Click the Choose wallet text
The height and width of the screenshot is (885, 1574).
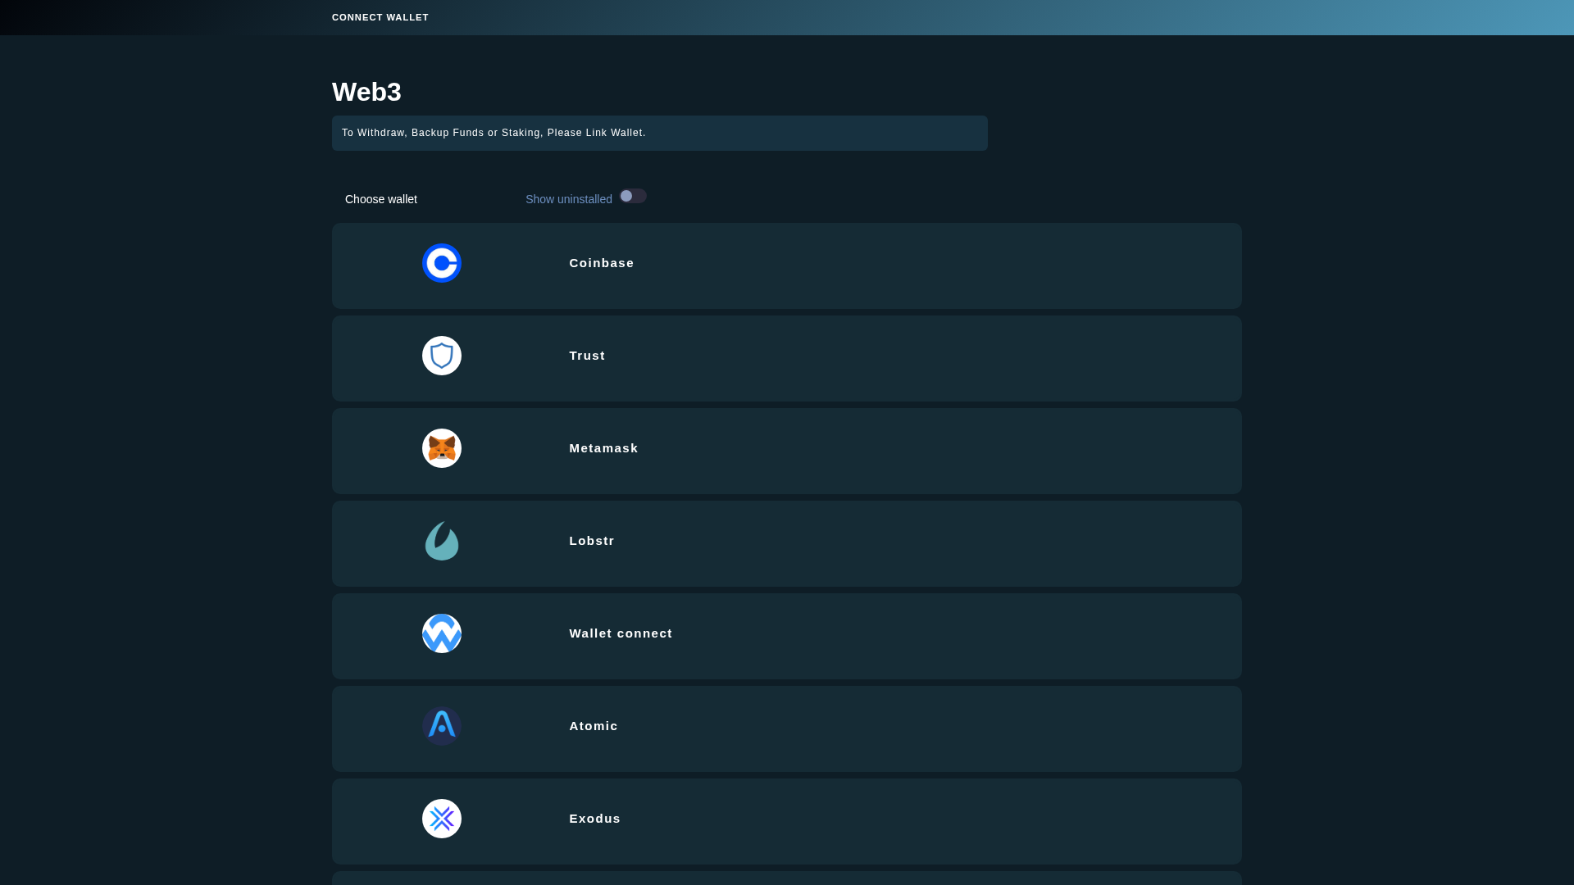(x=381, y=199)
